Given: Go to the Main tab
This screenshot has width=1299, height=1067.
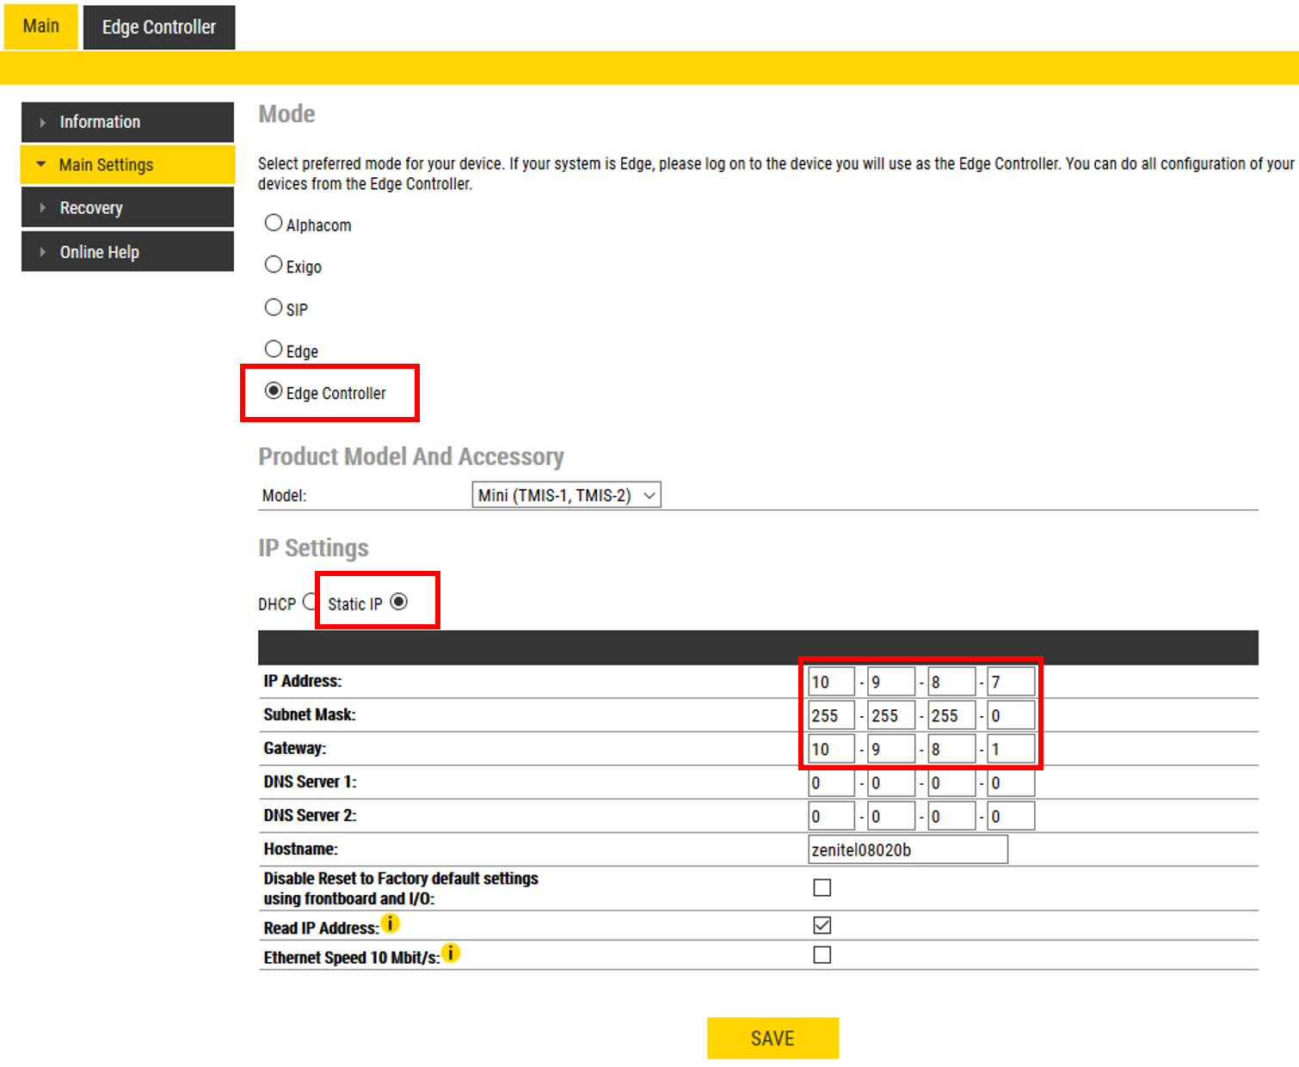Looking at the screenshot, I should 40,27.
